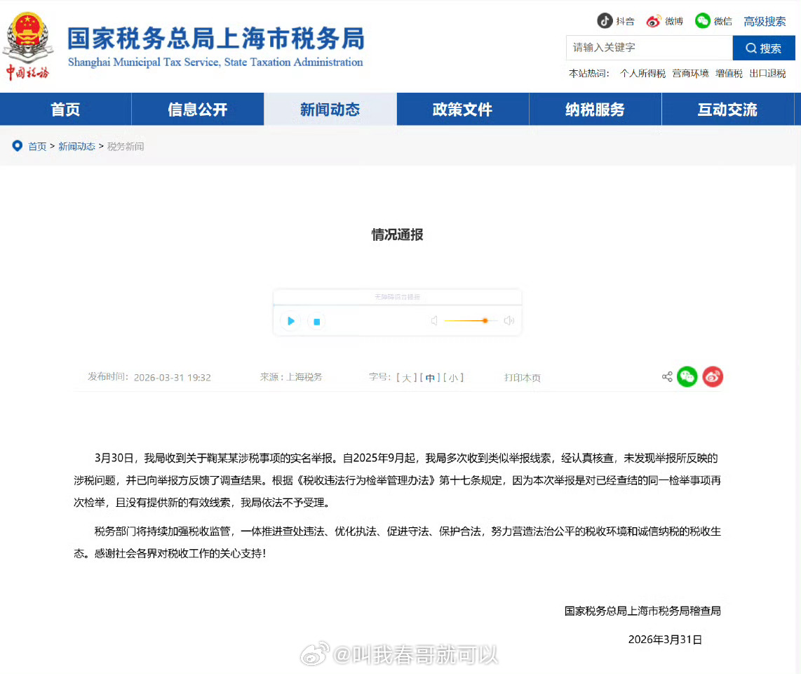
Task: Share article via Weibo red icon
Action: tap(713, 377)
